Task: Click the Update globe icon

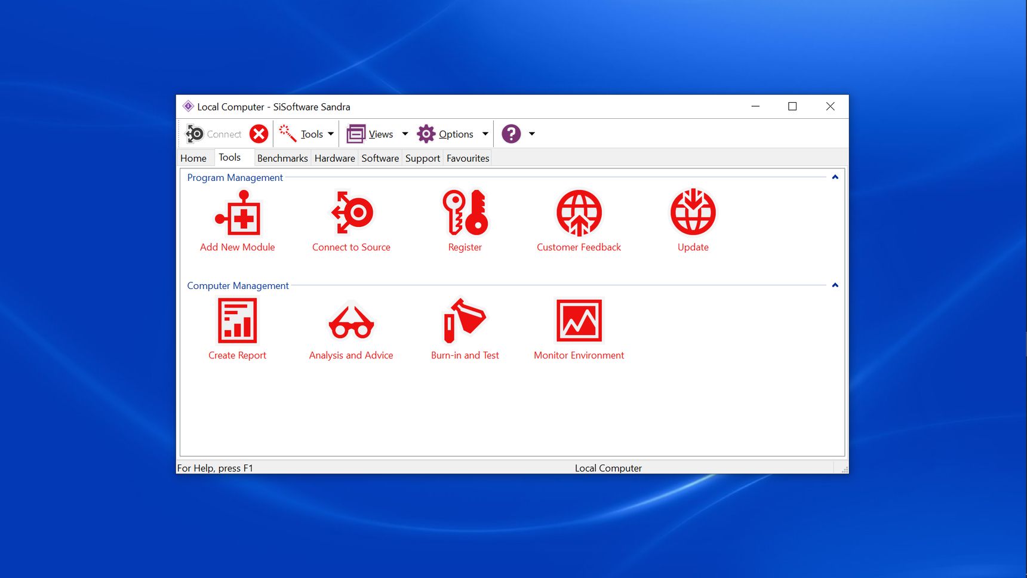Action: [x=693, y=213]
